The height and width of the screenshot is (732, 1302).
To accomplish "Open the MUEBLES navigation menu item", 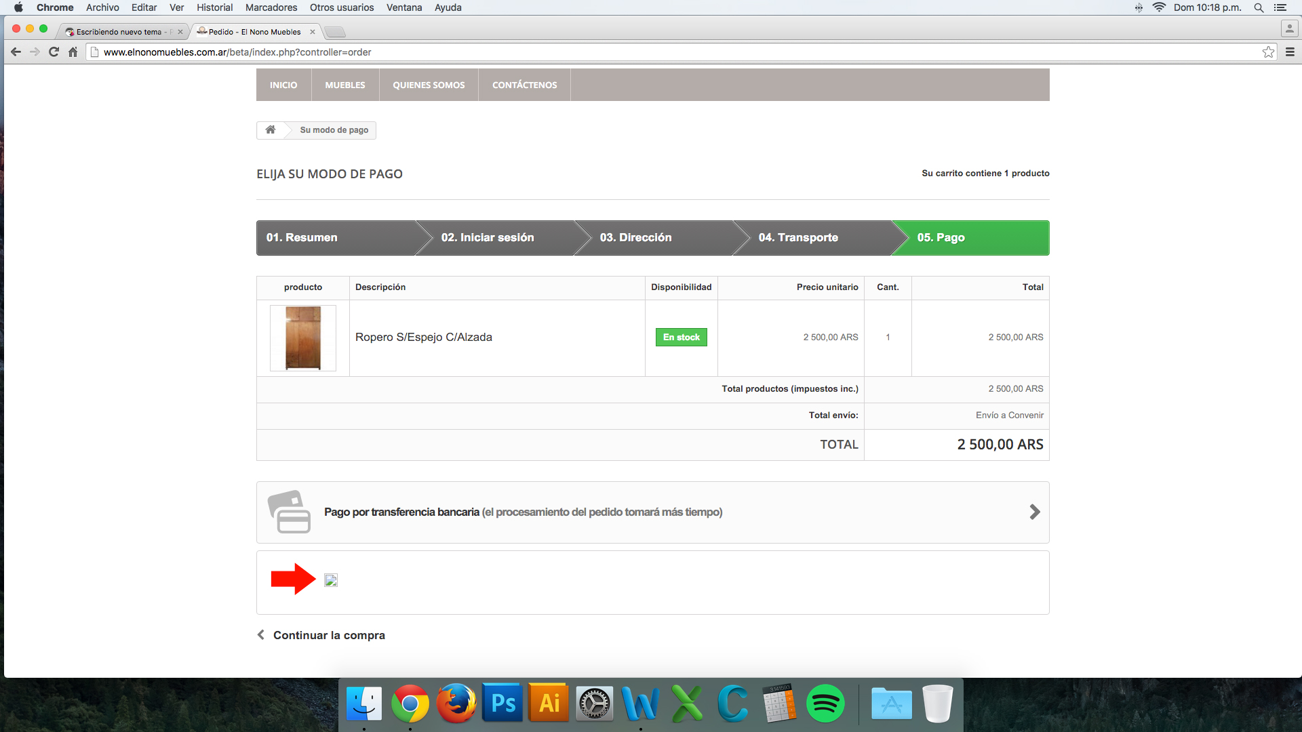I will pos(344,85).
